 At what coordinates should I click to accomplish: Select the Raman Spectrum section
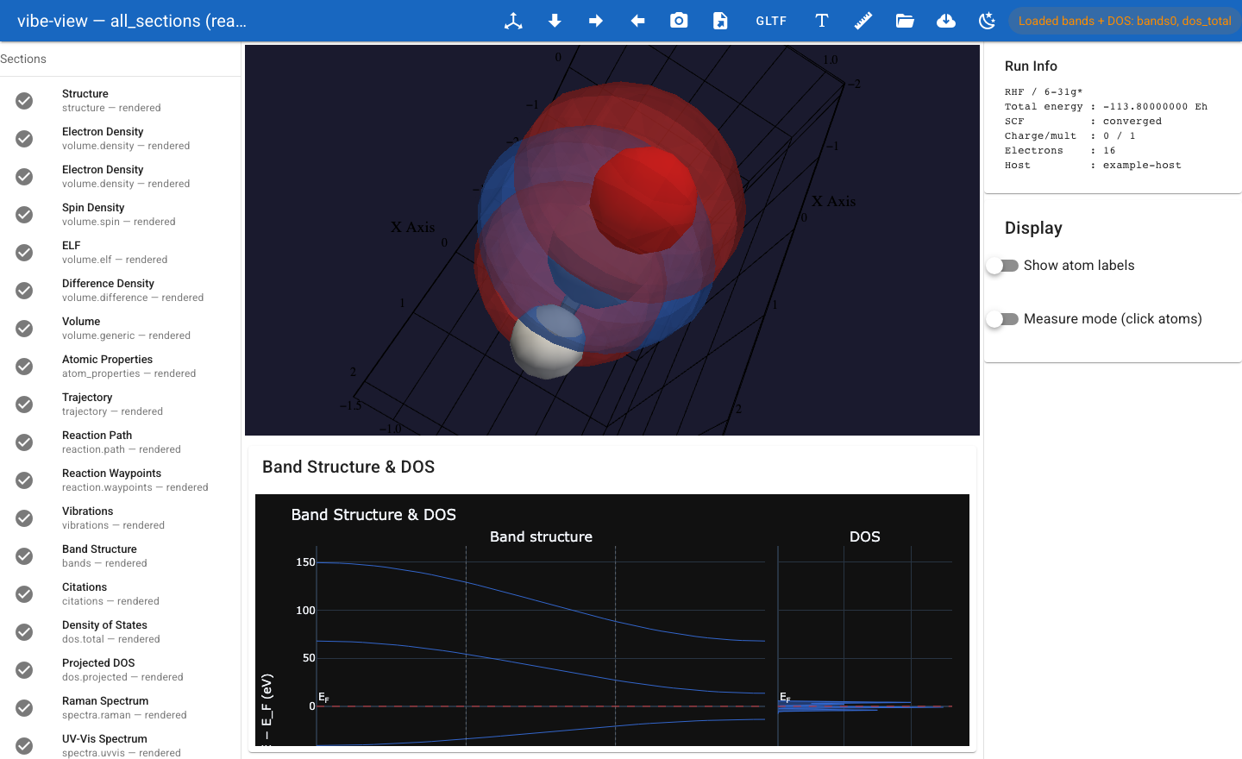point(120,708)
